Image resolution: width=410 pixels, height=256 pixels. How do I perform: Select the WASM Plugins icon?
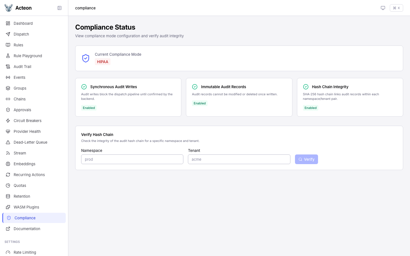(8, 207)
